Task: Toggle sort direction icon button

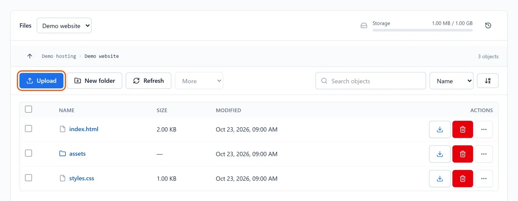Action: click(x=488, y=81)
